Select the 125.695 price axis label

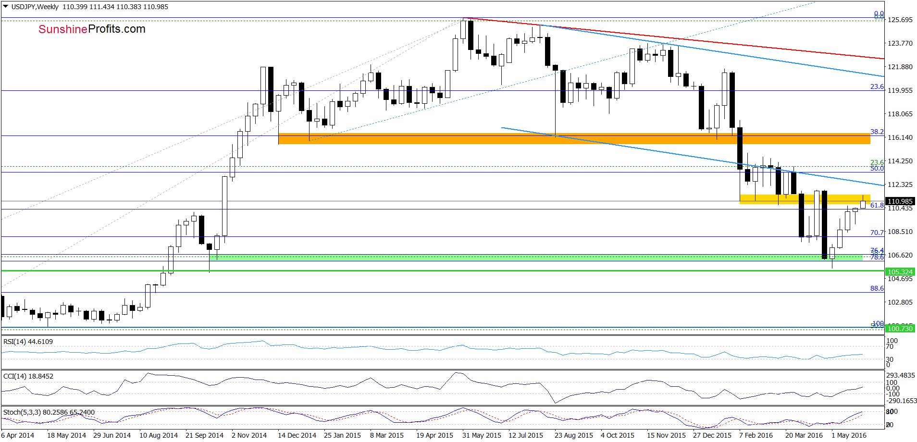pos(900,20)
